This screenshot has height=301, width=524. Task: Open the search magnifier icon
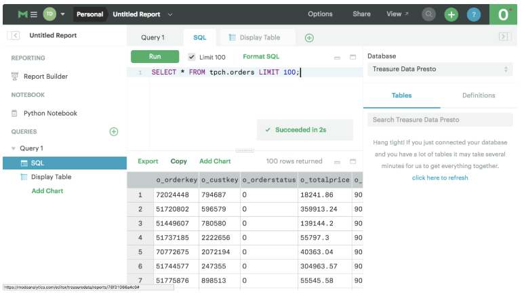tap(429, 14)
